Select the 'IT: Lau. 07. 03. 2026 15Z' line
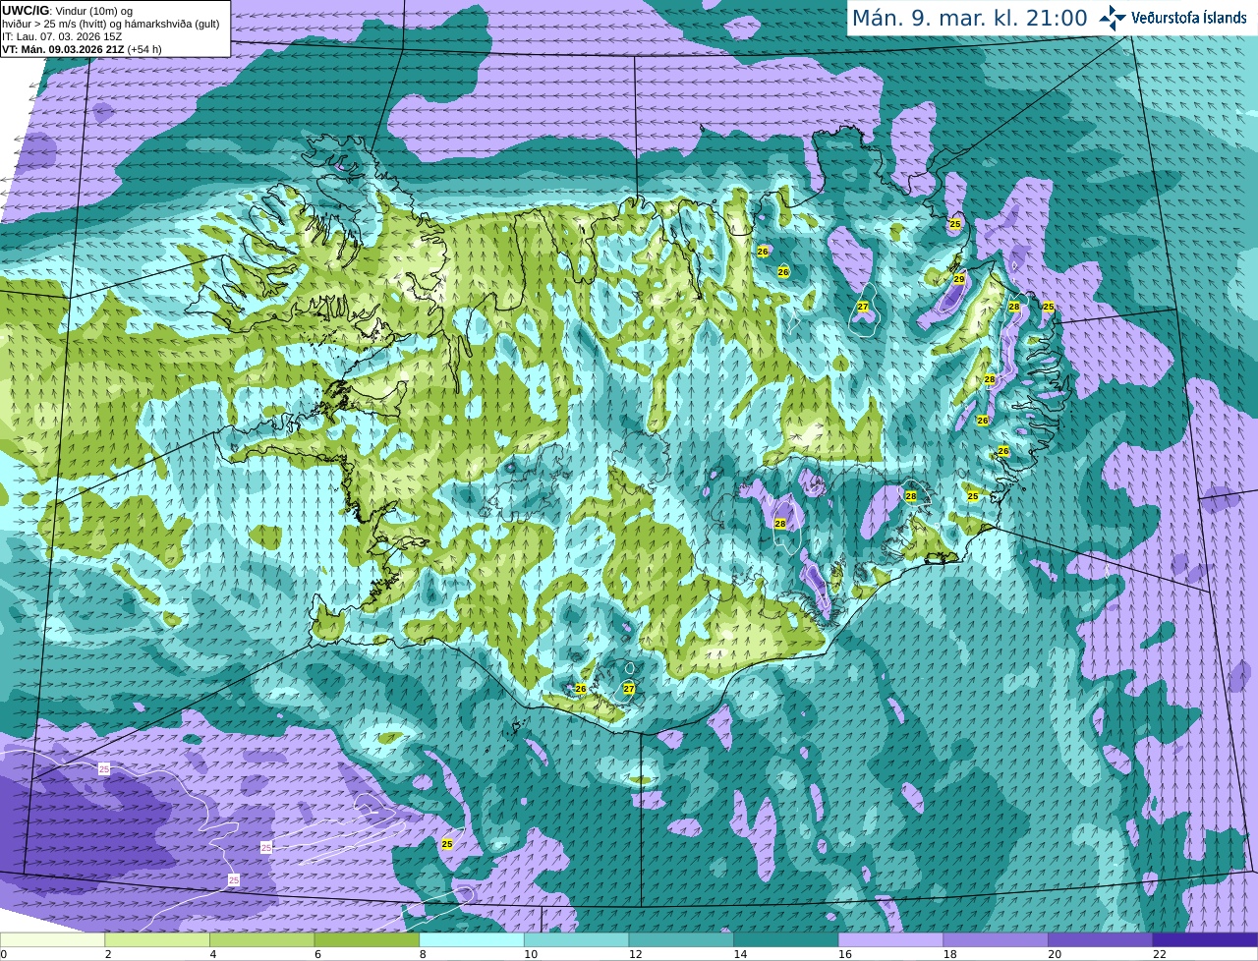This screenshot has width=1258, height=961. pos(62,36)
